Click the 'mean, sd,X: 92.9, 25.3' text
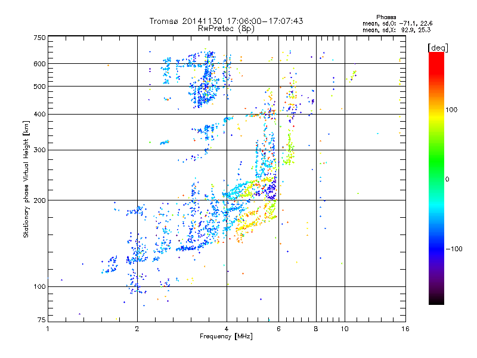 click(397, 30)
